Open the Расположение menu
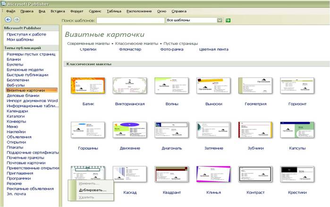 [139, 11]
